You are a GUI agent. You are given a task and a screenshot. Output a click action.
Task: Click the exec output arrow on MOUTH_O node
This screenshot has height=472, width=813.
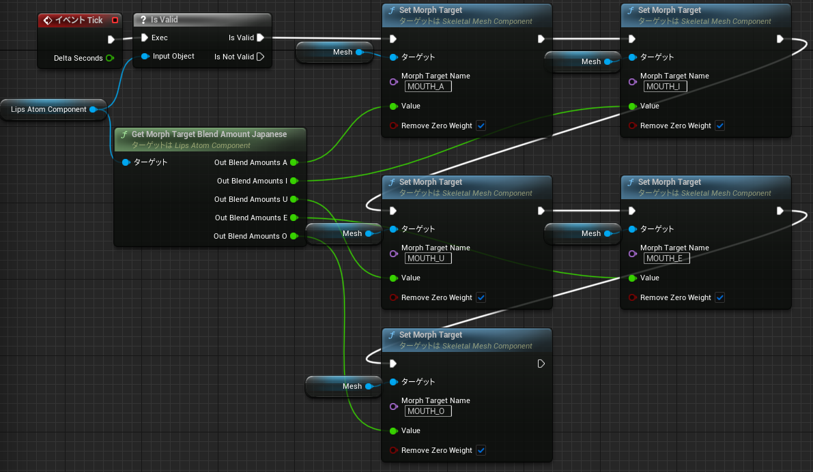click(541, 364)
